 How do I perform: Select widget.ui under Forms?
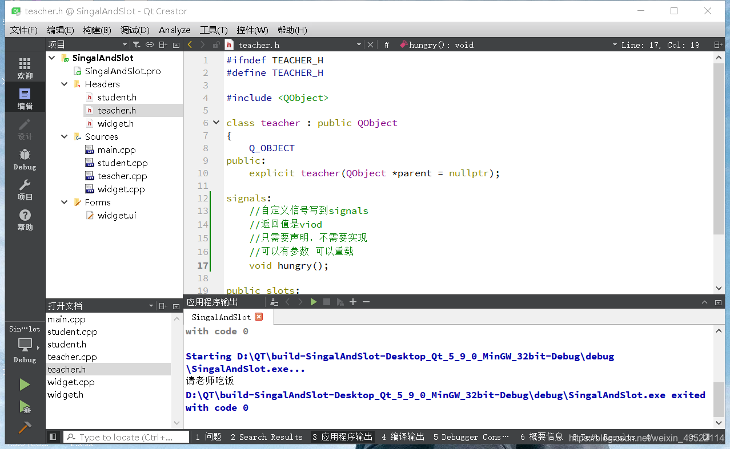click(117, 215)
